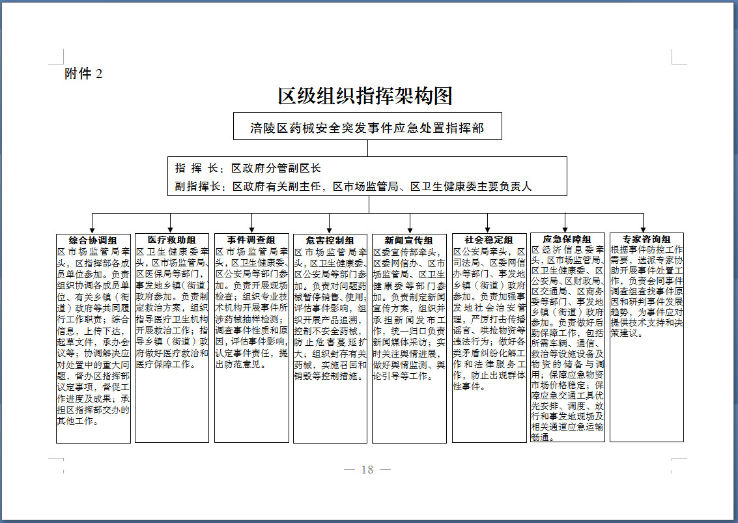The width and height of the screenshot is (738, 523).
Task: Click the 附件 2 label
Action: (x=83, y=74)
